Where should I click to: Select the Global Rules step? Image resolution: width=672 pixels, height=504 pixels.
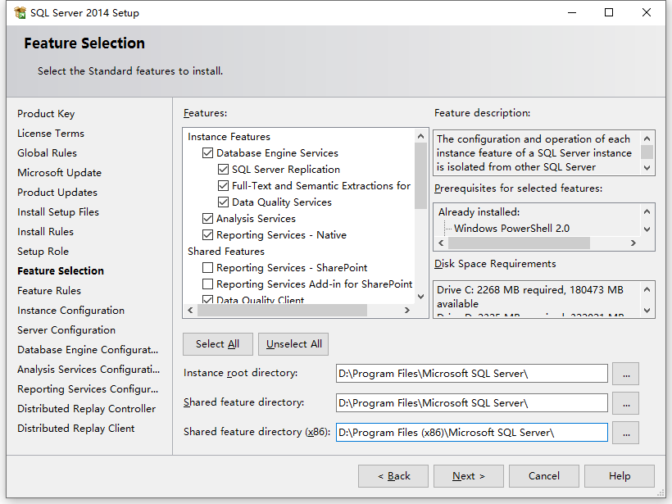point(48,153)
